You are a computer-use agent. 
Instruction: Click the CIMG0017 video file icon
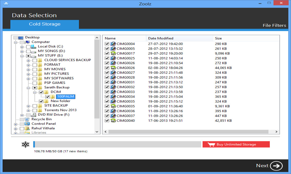click(113, 54)
